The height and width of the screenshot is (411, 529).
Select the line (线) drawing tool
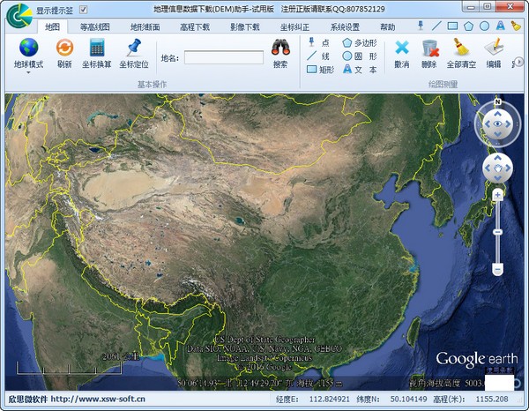318,56
